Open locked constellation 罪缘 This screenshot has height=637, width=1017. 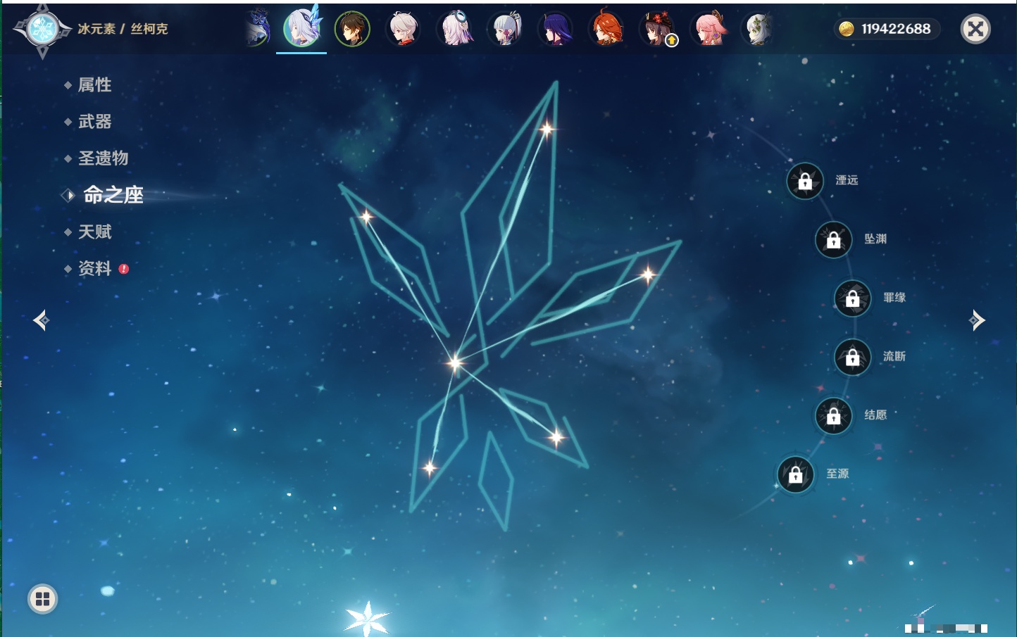pos(853,298)
